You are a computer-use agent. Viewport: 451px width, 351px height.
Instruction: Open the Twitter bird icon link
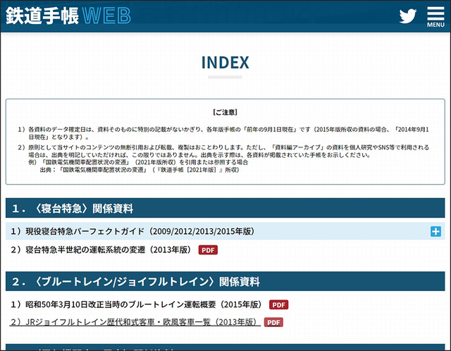tap(407, 16)
